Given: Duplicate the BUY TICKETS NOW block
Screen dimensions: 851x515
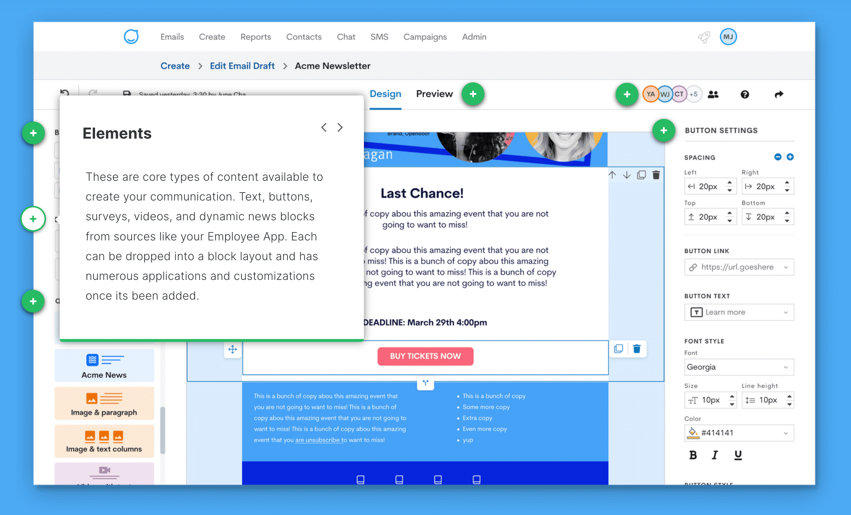Looking at the screenshot, I should pyautogui.click(x=619, y=349).
